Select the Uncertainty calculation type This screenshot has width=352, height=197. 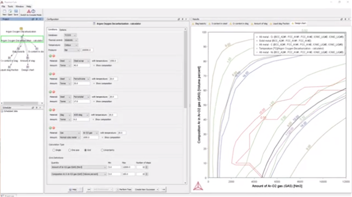coord(102,150)
